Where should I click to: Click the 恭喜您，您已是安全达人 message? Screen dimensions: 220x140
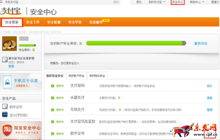click(65, 63)
